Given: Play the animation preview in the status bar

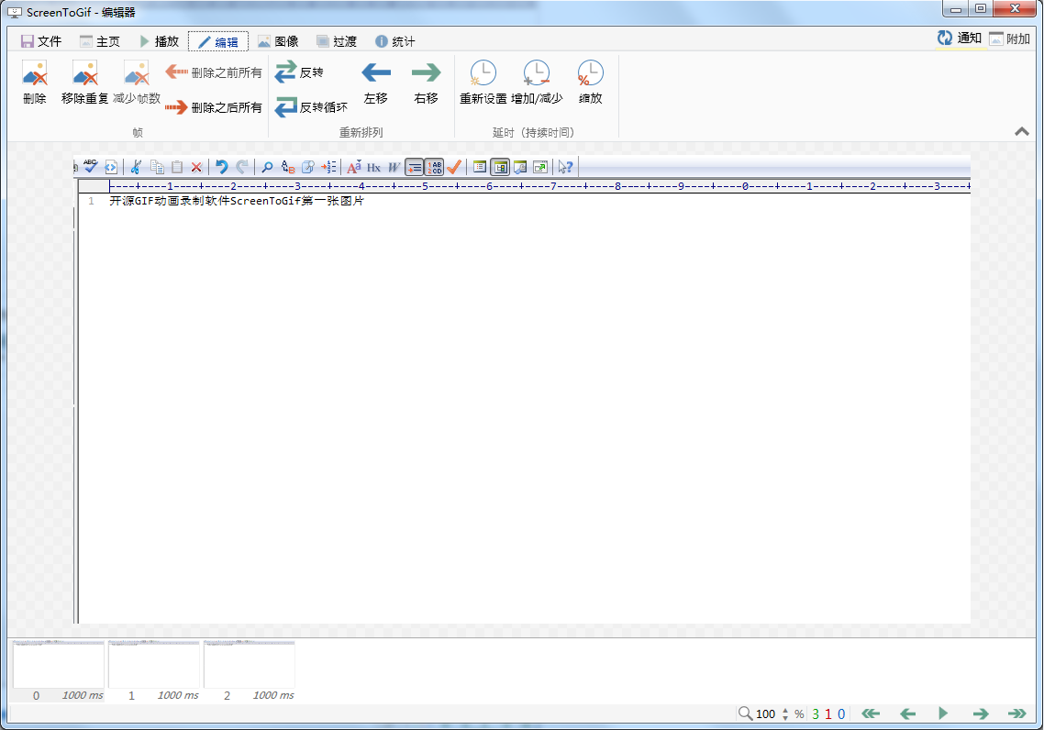Looking at the screenshot, I should [942, 713].
